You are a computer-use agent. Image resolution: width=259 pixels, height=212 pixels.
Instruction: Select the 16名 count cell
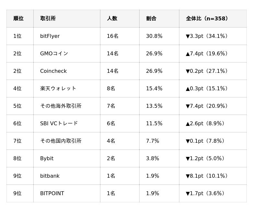[113, 36]
